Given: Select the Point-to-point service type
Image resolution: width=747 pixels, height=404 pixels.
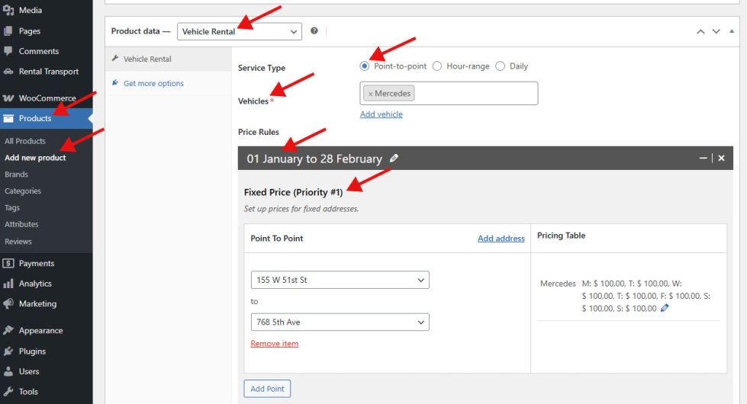Looking at the screenshot, I should (x=365, y=66).
